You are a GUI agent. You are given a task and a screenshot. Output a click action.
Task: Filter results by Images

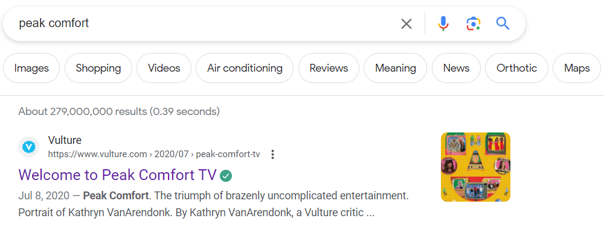coord(31,69)
